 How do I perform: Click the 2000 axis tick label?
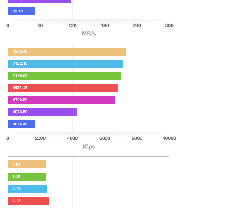pyautogui.click(x=40, y=139)
